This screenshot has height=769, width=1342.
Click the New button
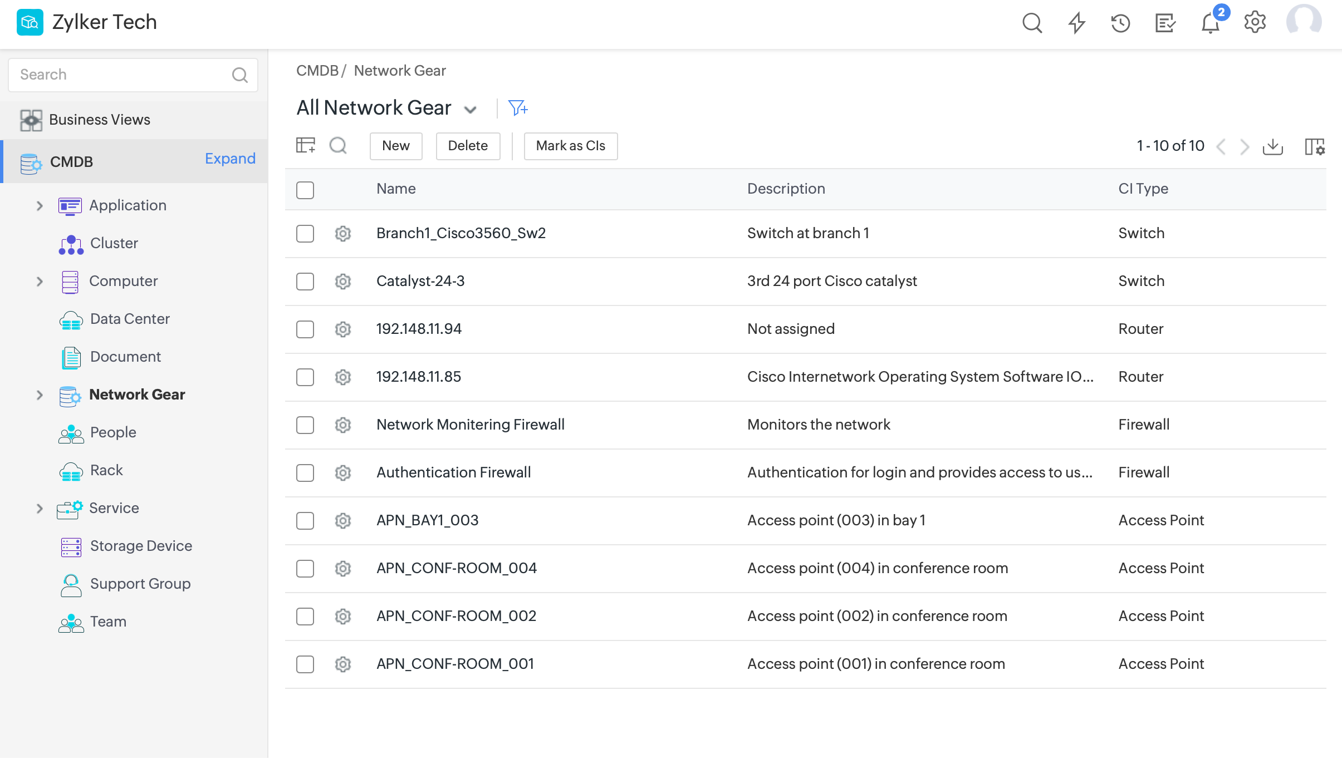(x=396, y=146)
